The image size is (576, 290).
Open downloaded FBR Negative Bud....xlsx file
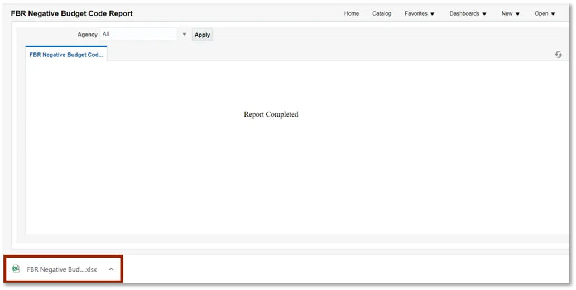point(62,269)
